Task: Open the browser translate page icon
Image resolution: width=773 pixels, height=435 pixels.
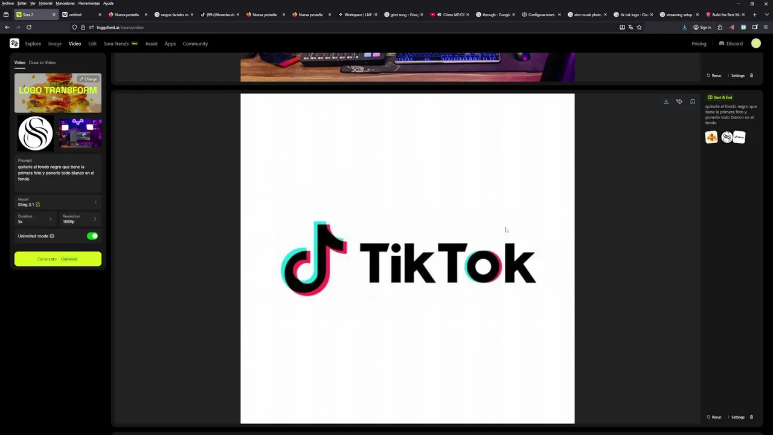Action: (630, 27)
